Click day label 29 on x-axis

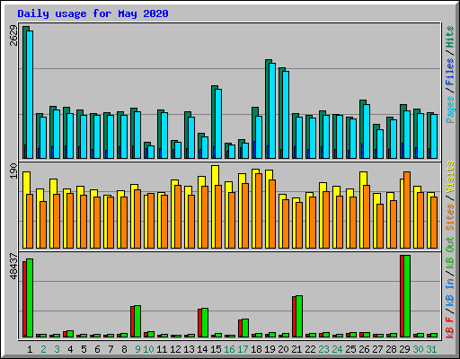(x=404, y=349)
